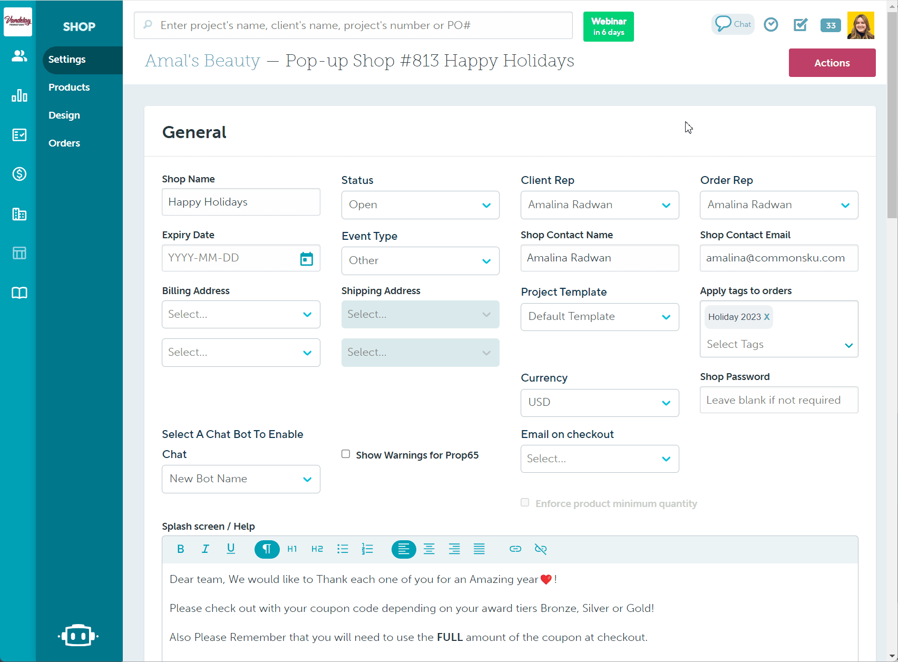Select the bulleted list icon
Viewport: 898px width, 662px height.
[x=343, y=549]
